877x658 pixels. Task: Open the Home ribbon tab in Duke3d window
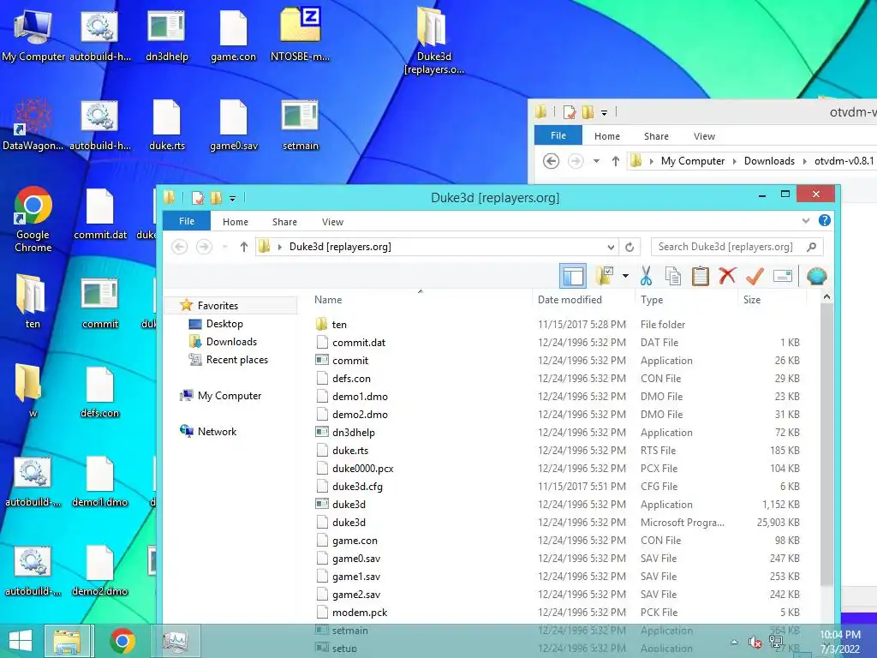235,222
